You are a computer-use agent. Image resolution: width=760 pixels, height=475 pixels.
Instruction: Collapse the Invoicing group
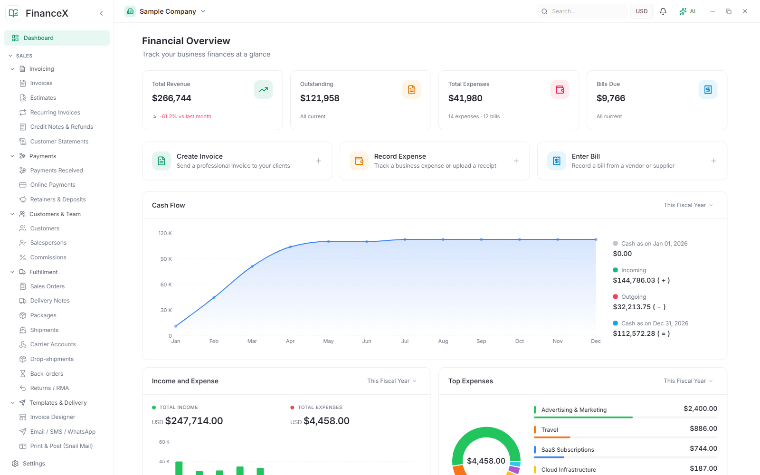click(x=12, y=69)
